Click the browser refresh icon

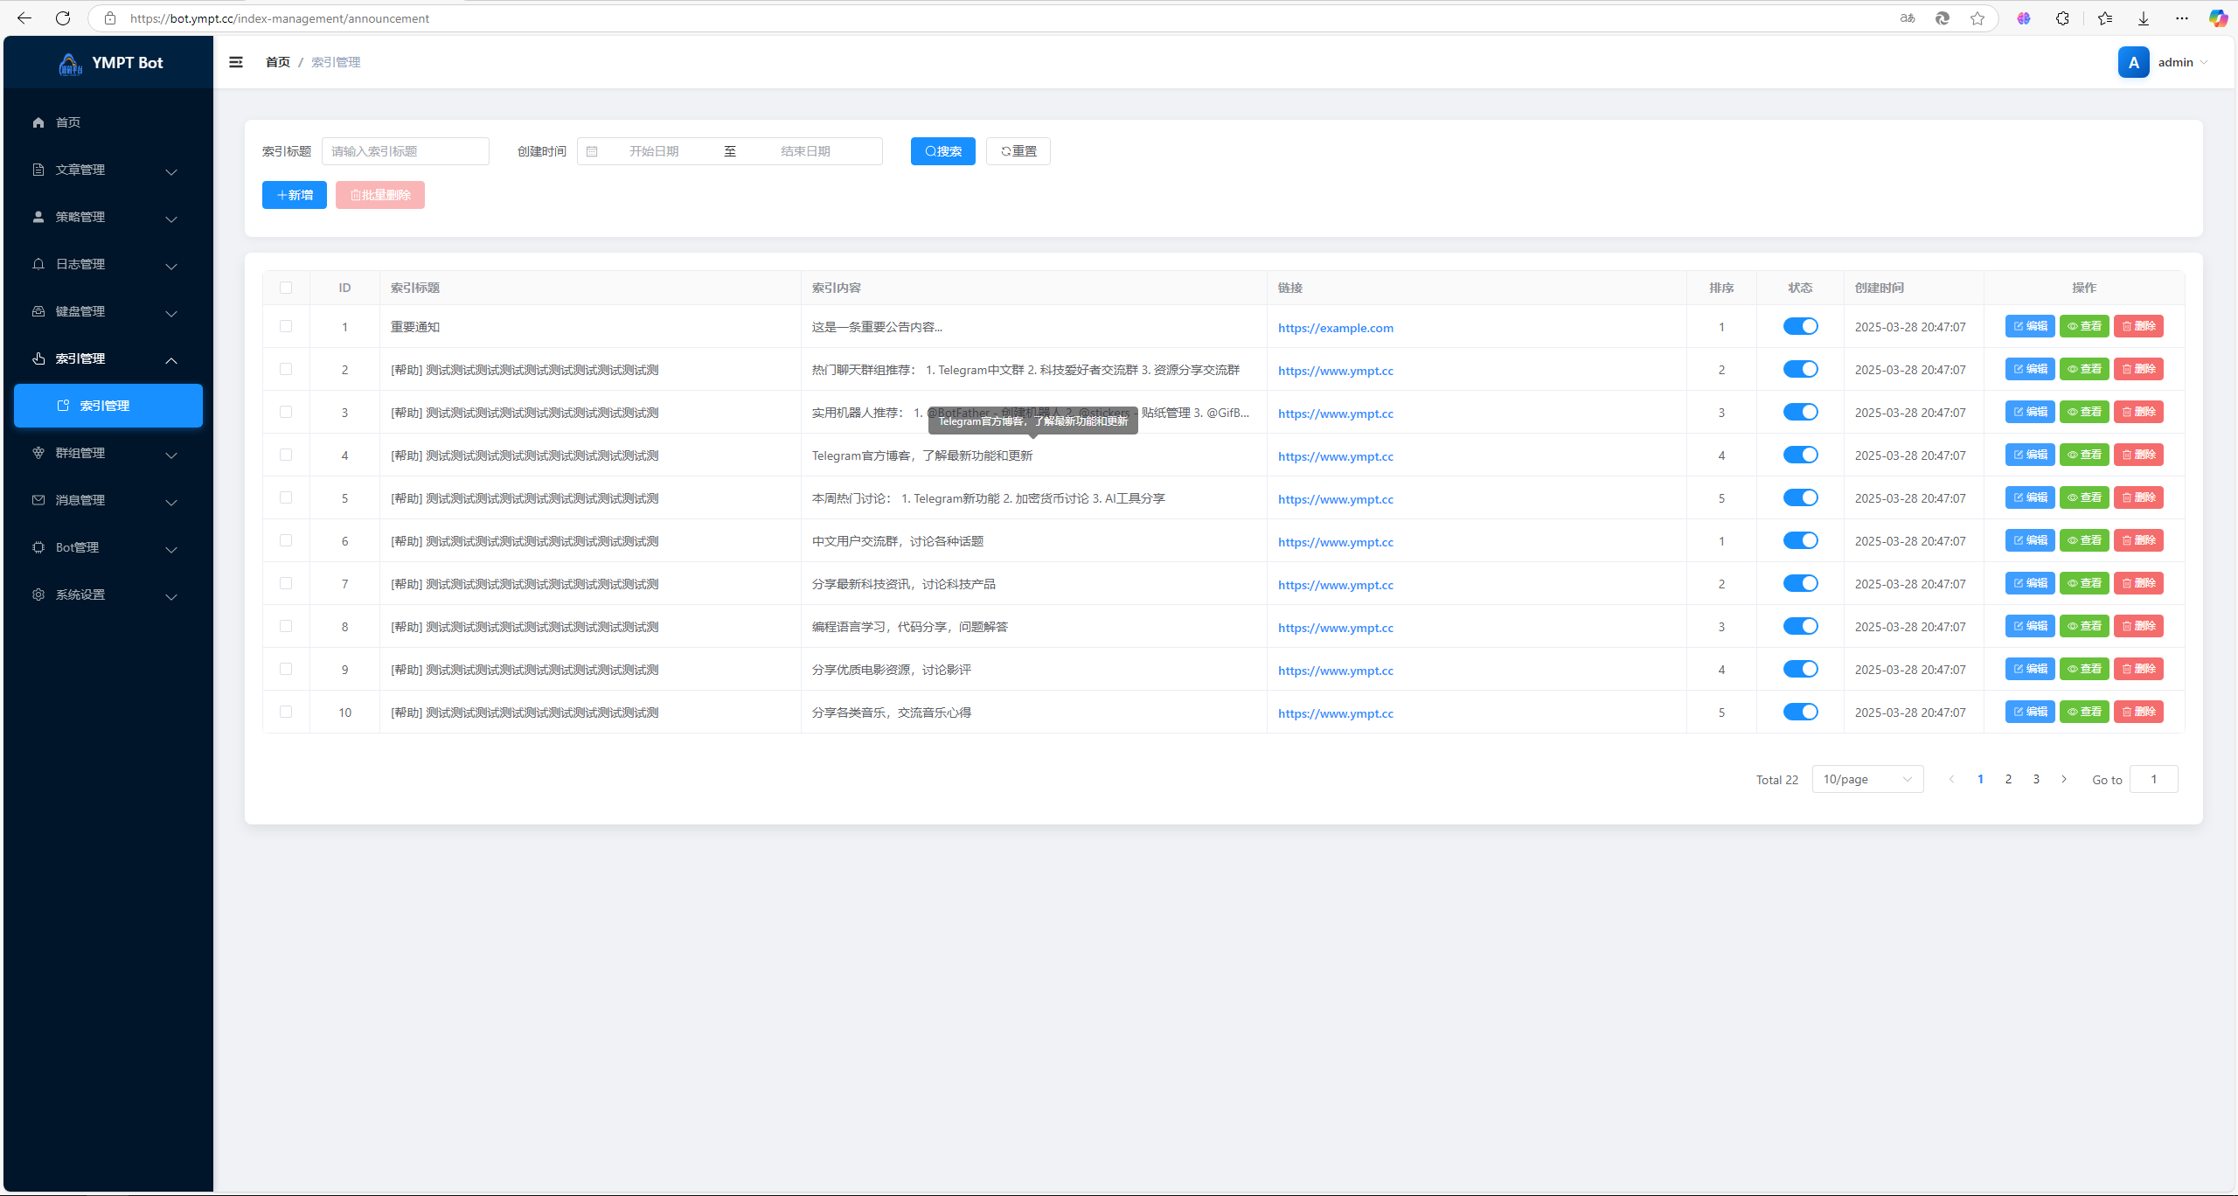[63, 18]
